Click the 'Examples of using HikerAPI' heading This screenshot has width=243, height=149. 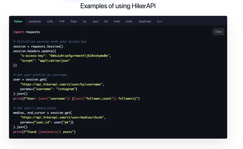point(118,6)
